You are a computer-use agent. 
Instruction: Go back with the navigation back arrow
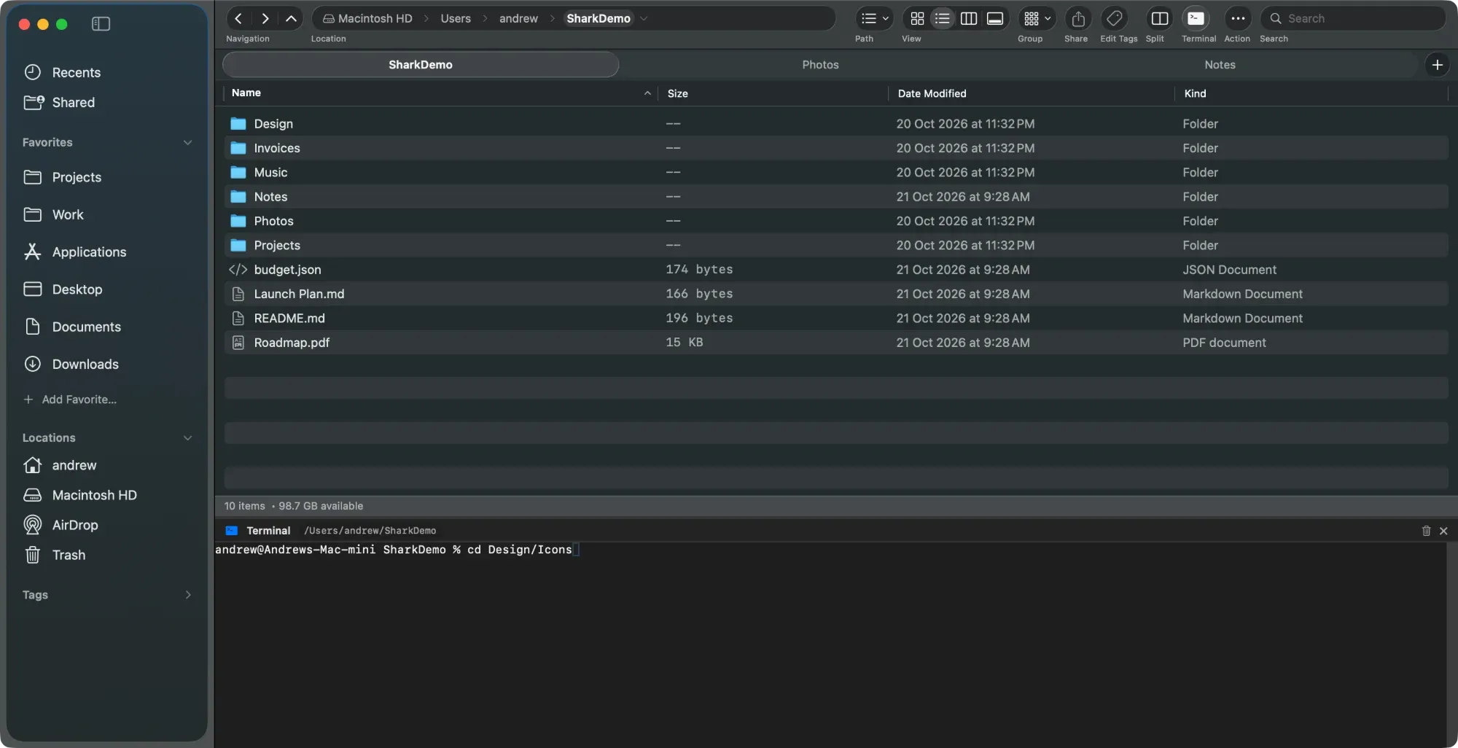tap(238, 18)
